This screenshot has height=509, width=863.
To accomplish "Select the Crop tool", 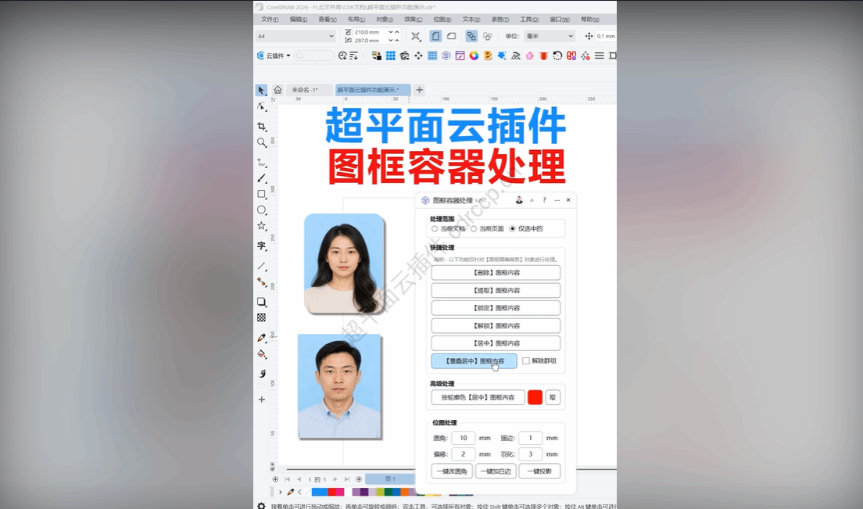I will click(x=261, y=127).
